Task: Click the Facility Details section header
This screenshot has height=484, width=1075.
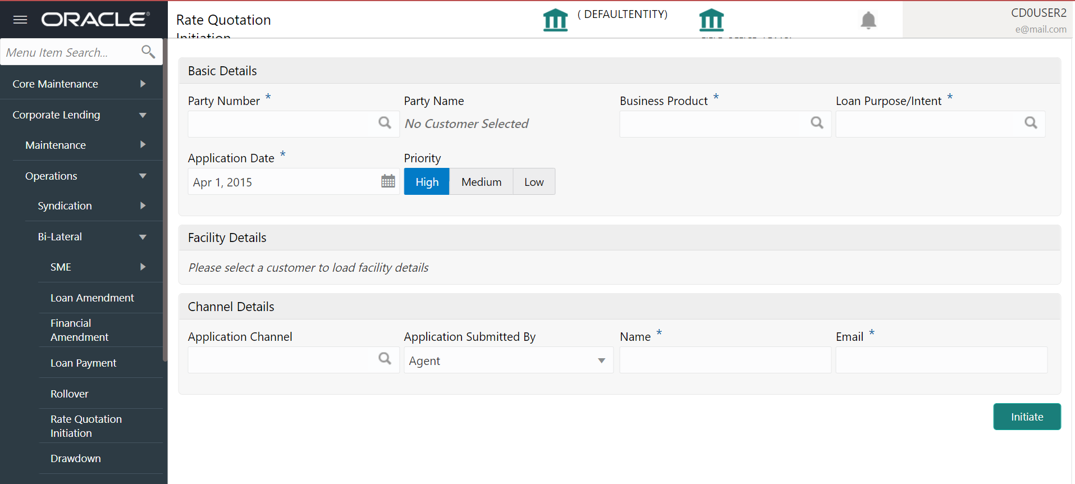Action: (x=619, y=238)
